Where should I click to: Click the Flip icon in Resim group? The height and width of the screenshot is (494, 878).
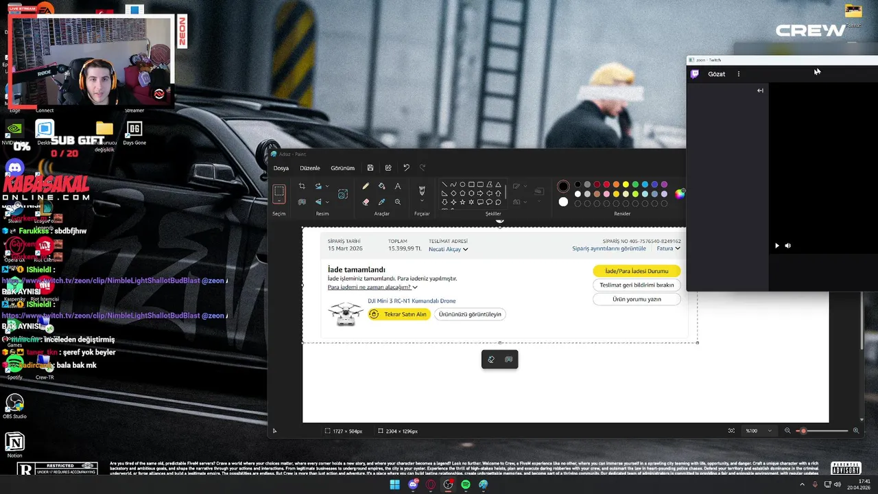point(318,202)
